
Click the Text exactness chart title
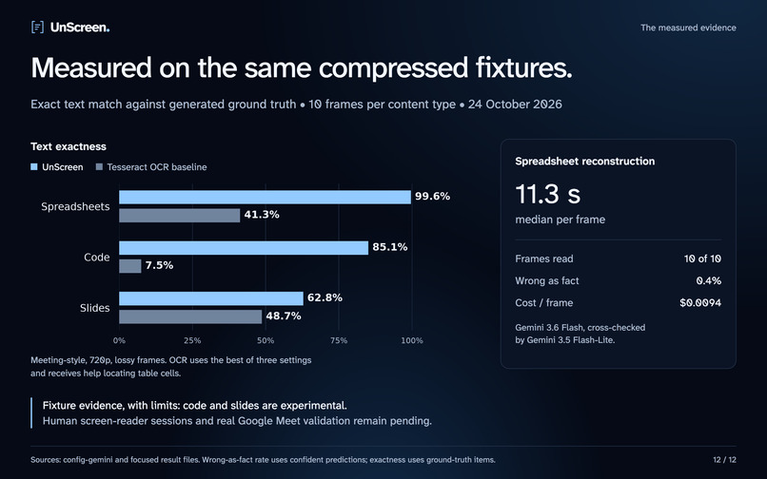coord(69,146)
